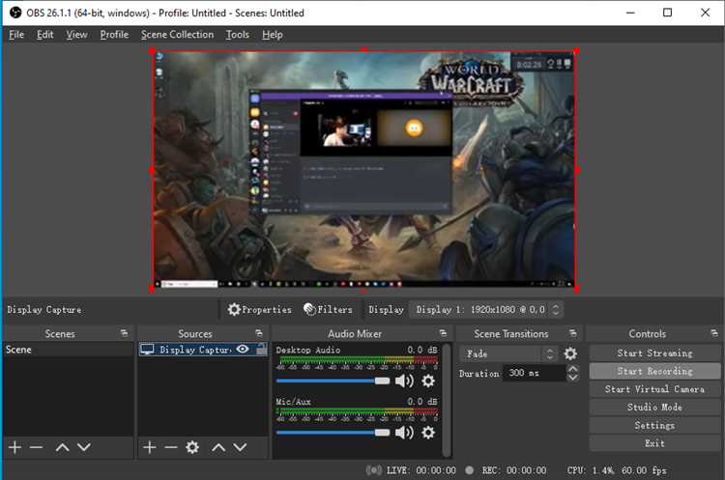
Task: Mute Mic/Aux speaker icon
Action: pos(405,433)
